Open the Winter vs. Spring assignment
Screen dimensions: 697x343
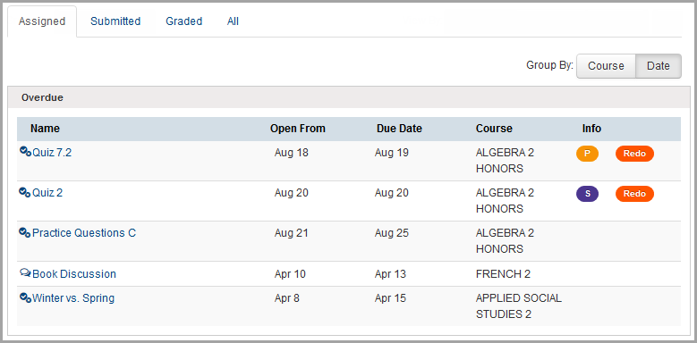point(73,298)
